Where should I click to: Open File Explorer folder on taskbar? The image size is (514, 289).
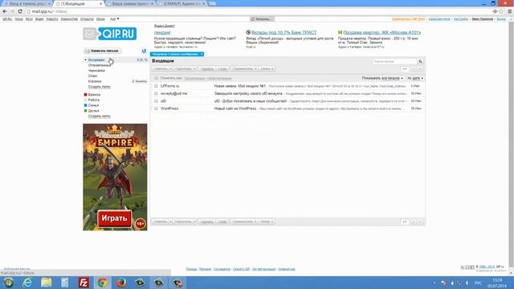pos(47,283)
